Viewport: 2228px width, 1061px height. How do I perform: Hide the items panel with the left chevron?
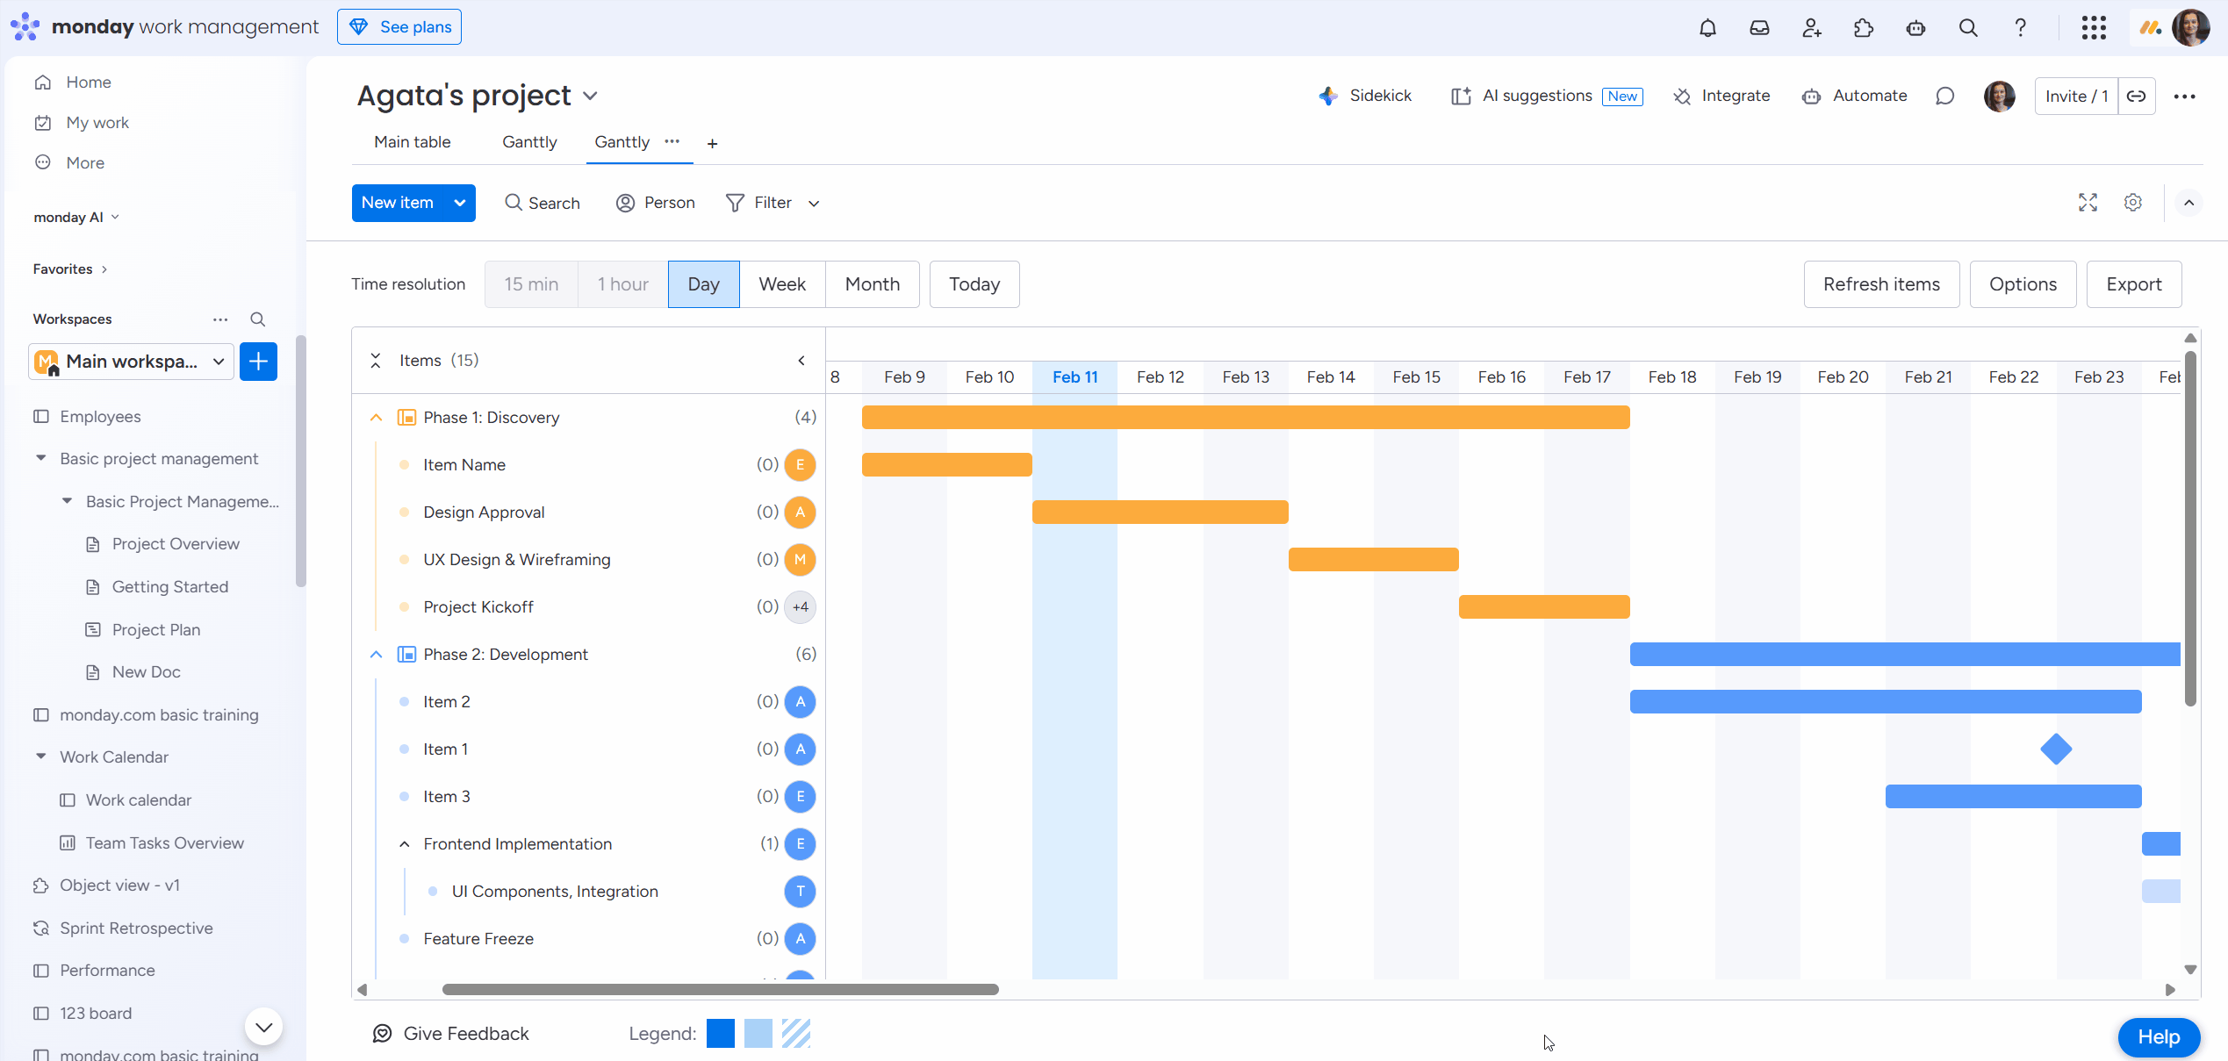(801, 361)
